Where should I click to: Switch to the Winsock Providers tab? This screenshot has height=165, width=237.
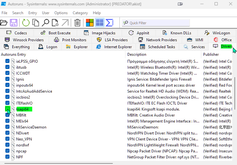pyautogui.click(x=24, y=40)
